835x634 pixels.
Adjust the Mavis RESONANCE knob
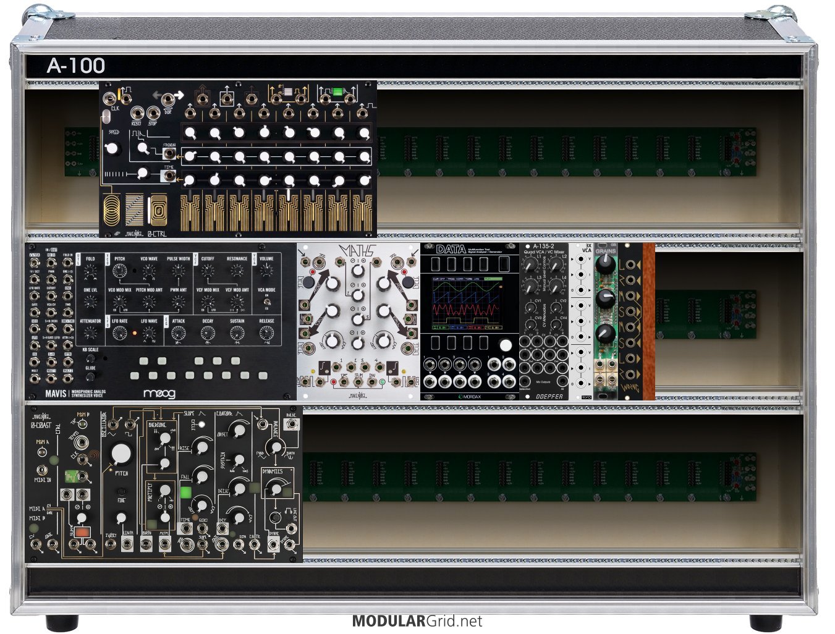click(237, 271)
